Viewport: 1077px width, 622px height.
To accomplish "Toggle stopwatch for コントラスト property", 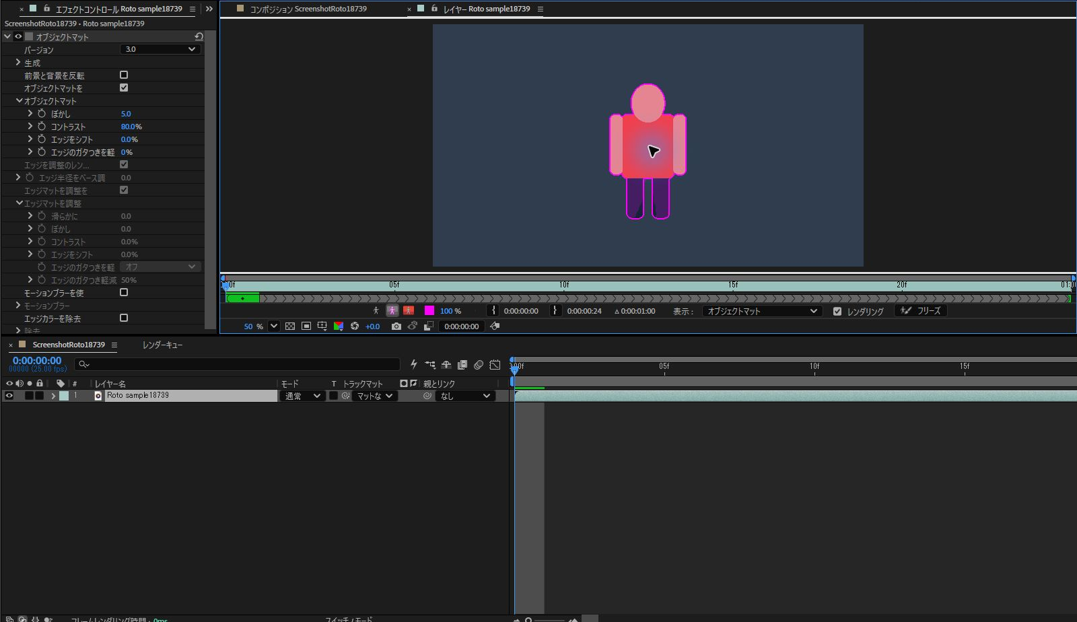I will [x=42, y=127].
